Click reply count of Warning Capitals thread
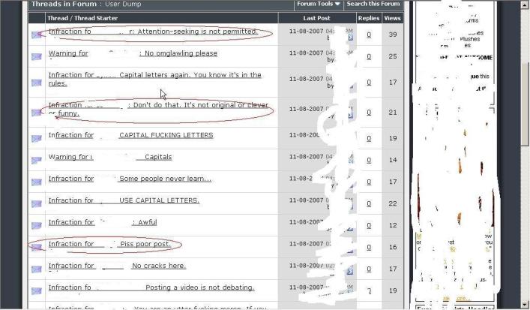Screen dimensions: 530x310 click(x=369, y=160)
